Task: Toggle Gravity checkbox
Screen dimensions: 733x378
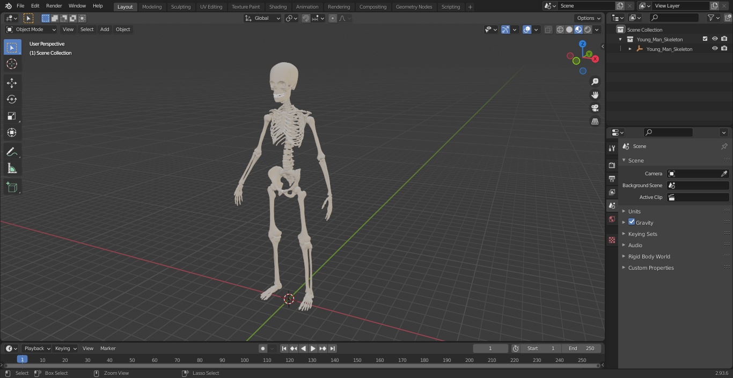Action: 632,222
